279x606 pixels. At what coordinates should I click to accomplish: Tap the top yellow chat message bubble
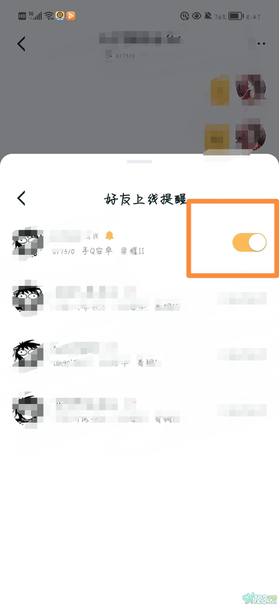pyautogui.click(x=220, y=90)
